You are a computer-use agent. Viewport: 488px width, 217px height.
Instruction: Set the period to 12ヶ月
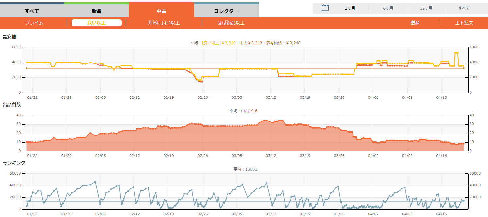pos(426,8)
